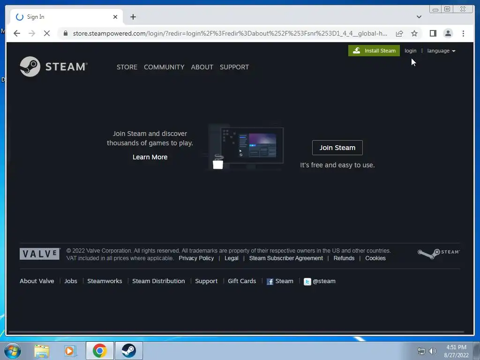This screenshot has height=360, width=480.
Task: Go back with the browser back arrow
Action: pos(17,33)
